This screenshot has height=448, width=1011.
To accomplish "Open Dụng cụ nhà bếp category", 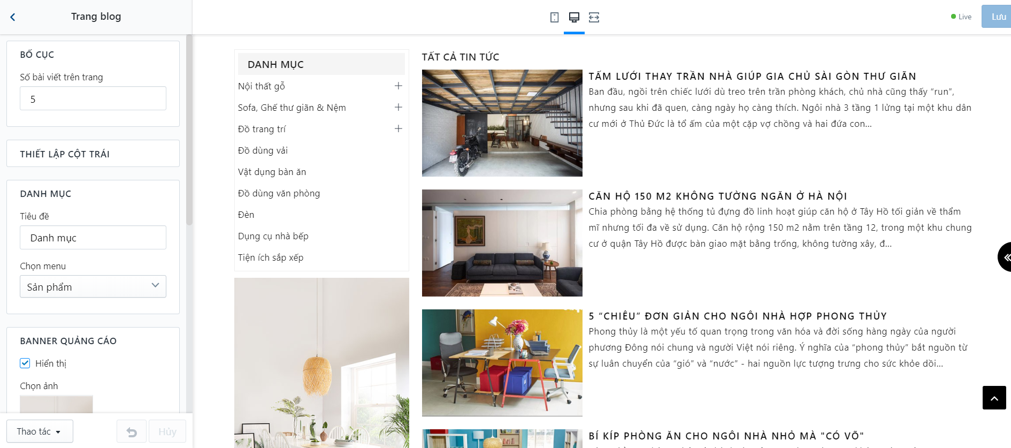I will [273, 236].
